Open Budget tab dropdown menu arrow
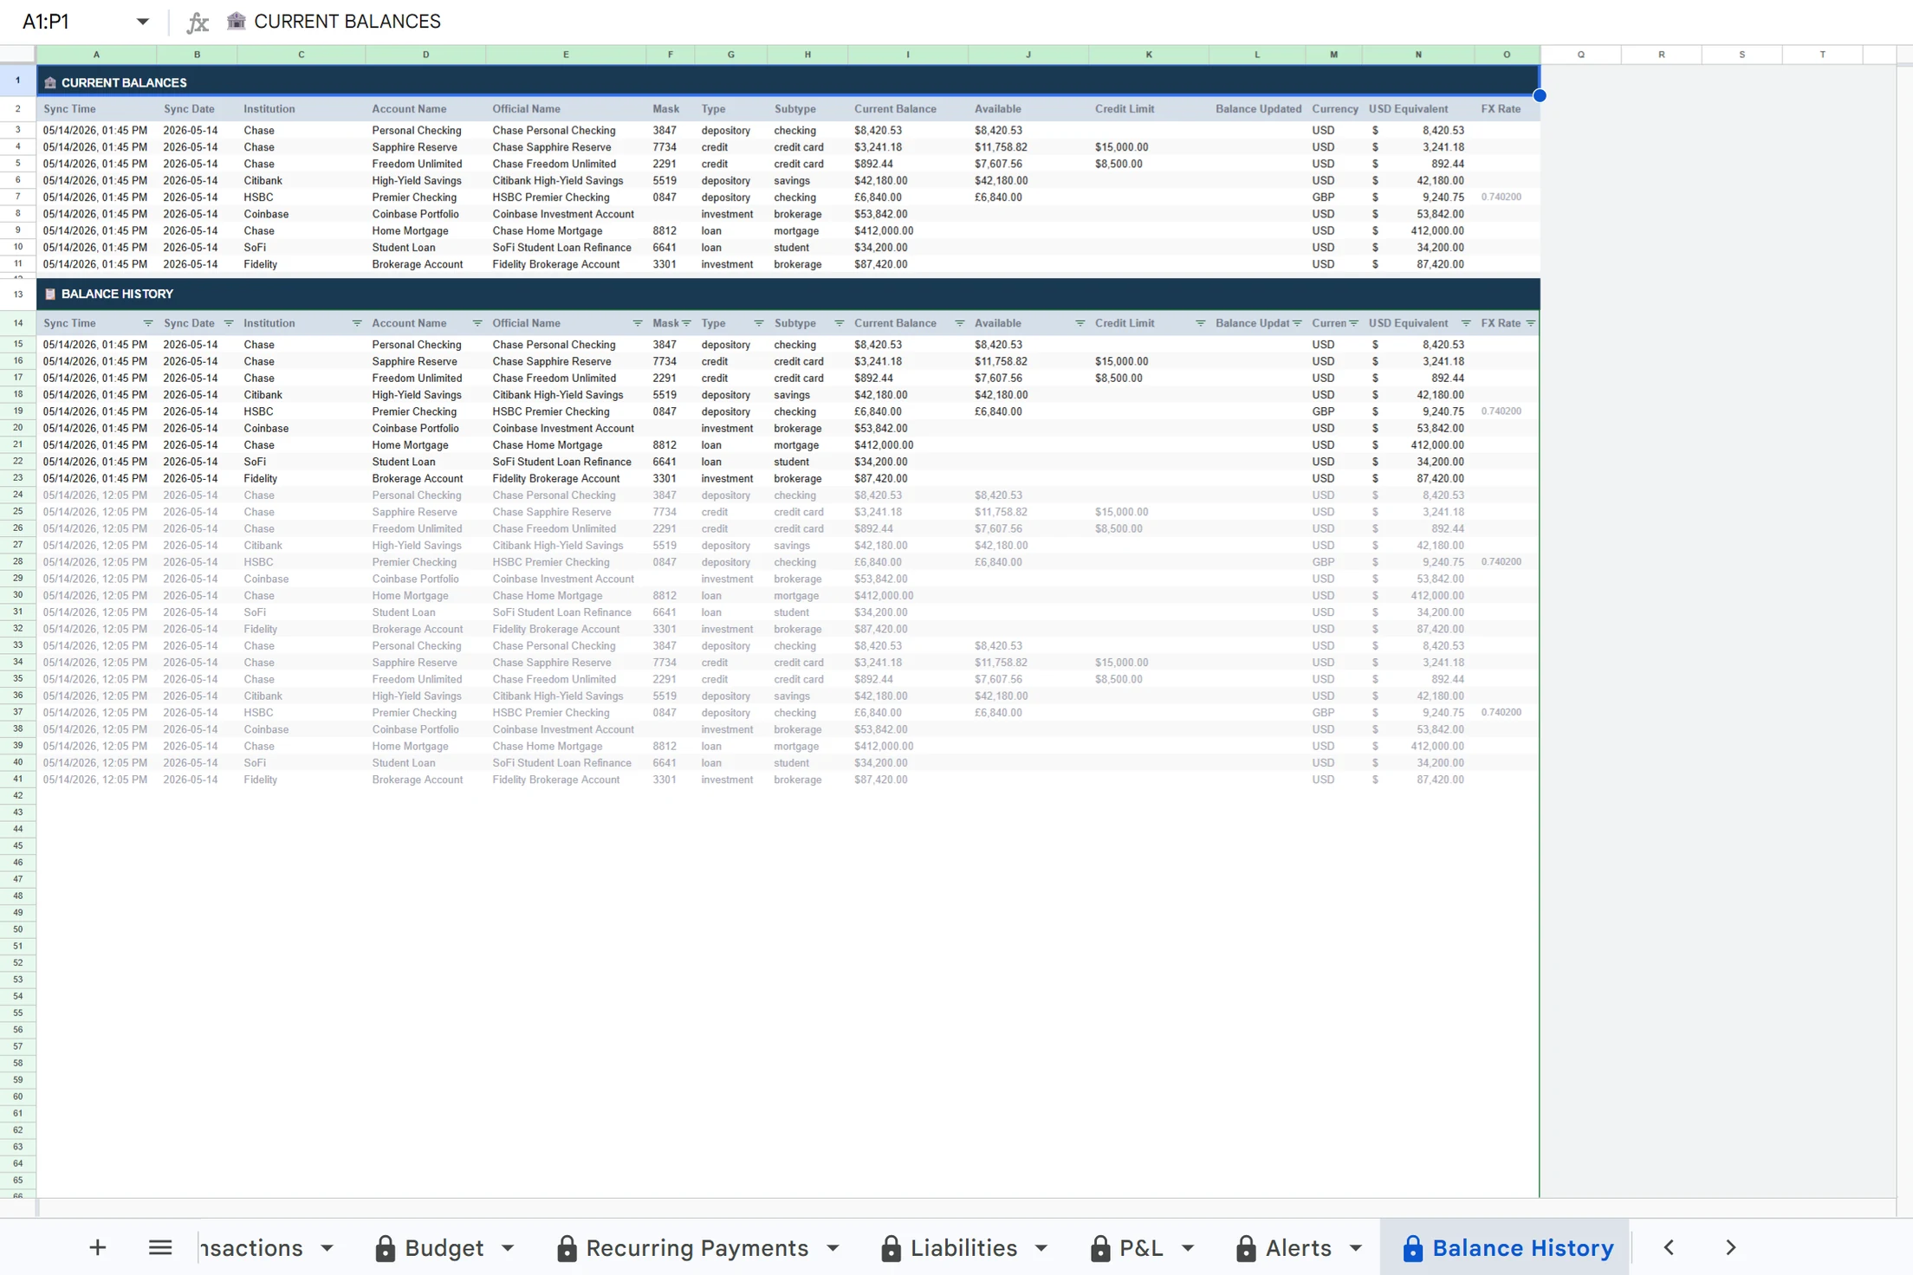This screenshot has width=1913, height=1275. (x=509, y=1248)
